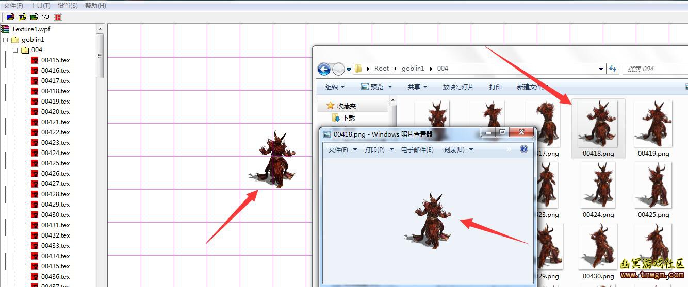Select 00418.tex in the tree
The width and height of the screenshot is (688, 287).
pyautogui.click(x=55, y=91)
